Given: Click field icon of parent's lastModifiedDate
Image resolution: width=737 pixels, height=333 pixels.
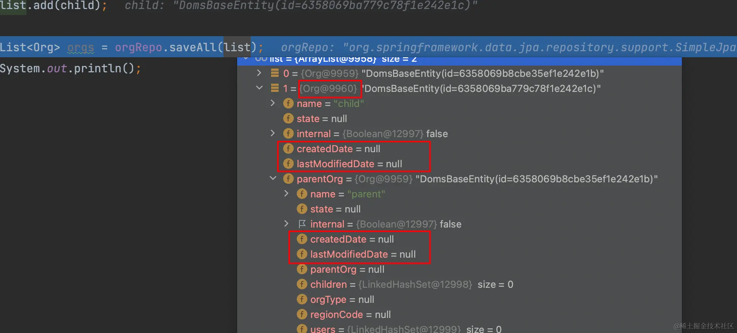Looking at the screenshot, I should [x=302, y=254].
